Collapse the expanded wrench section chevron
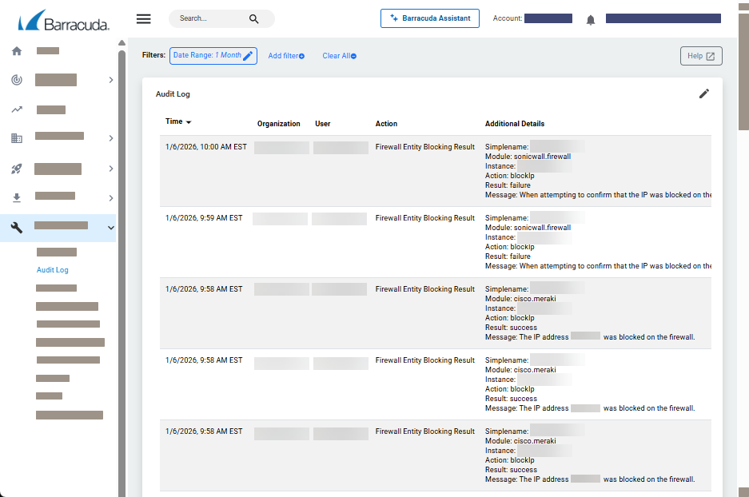The height and width of the screenshot is (497, 749). 111,227
